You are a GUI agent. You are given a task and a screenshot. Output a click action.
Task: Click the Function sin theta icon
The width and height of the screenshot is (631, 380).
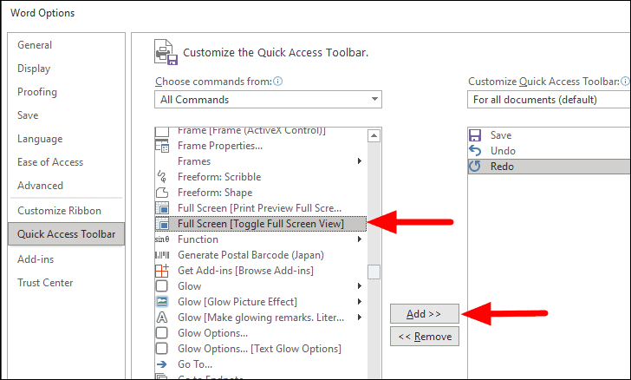(x=162, y=239)
